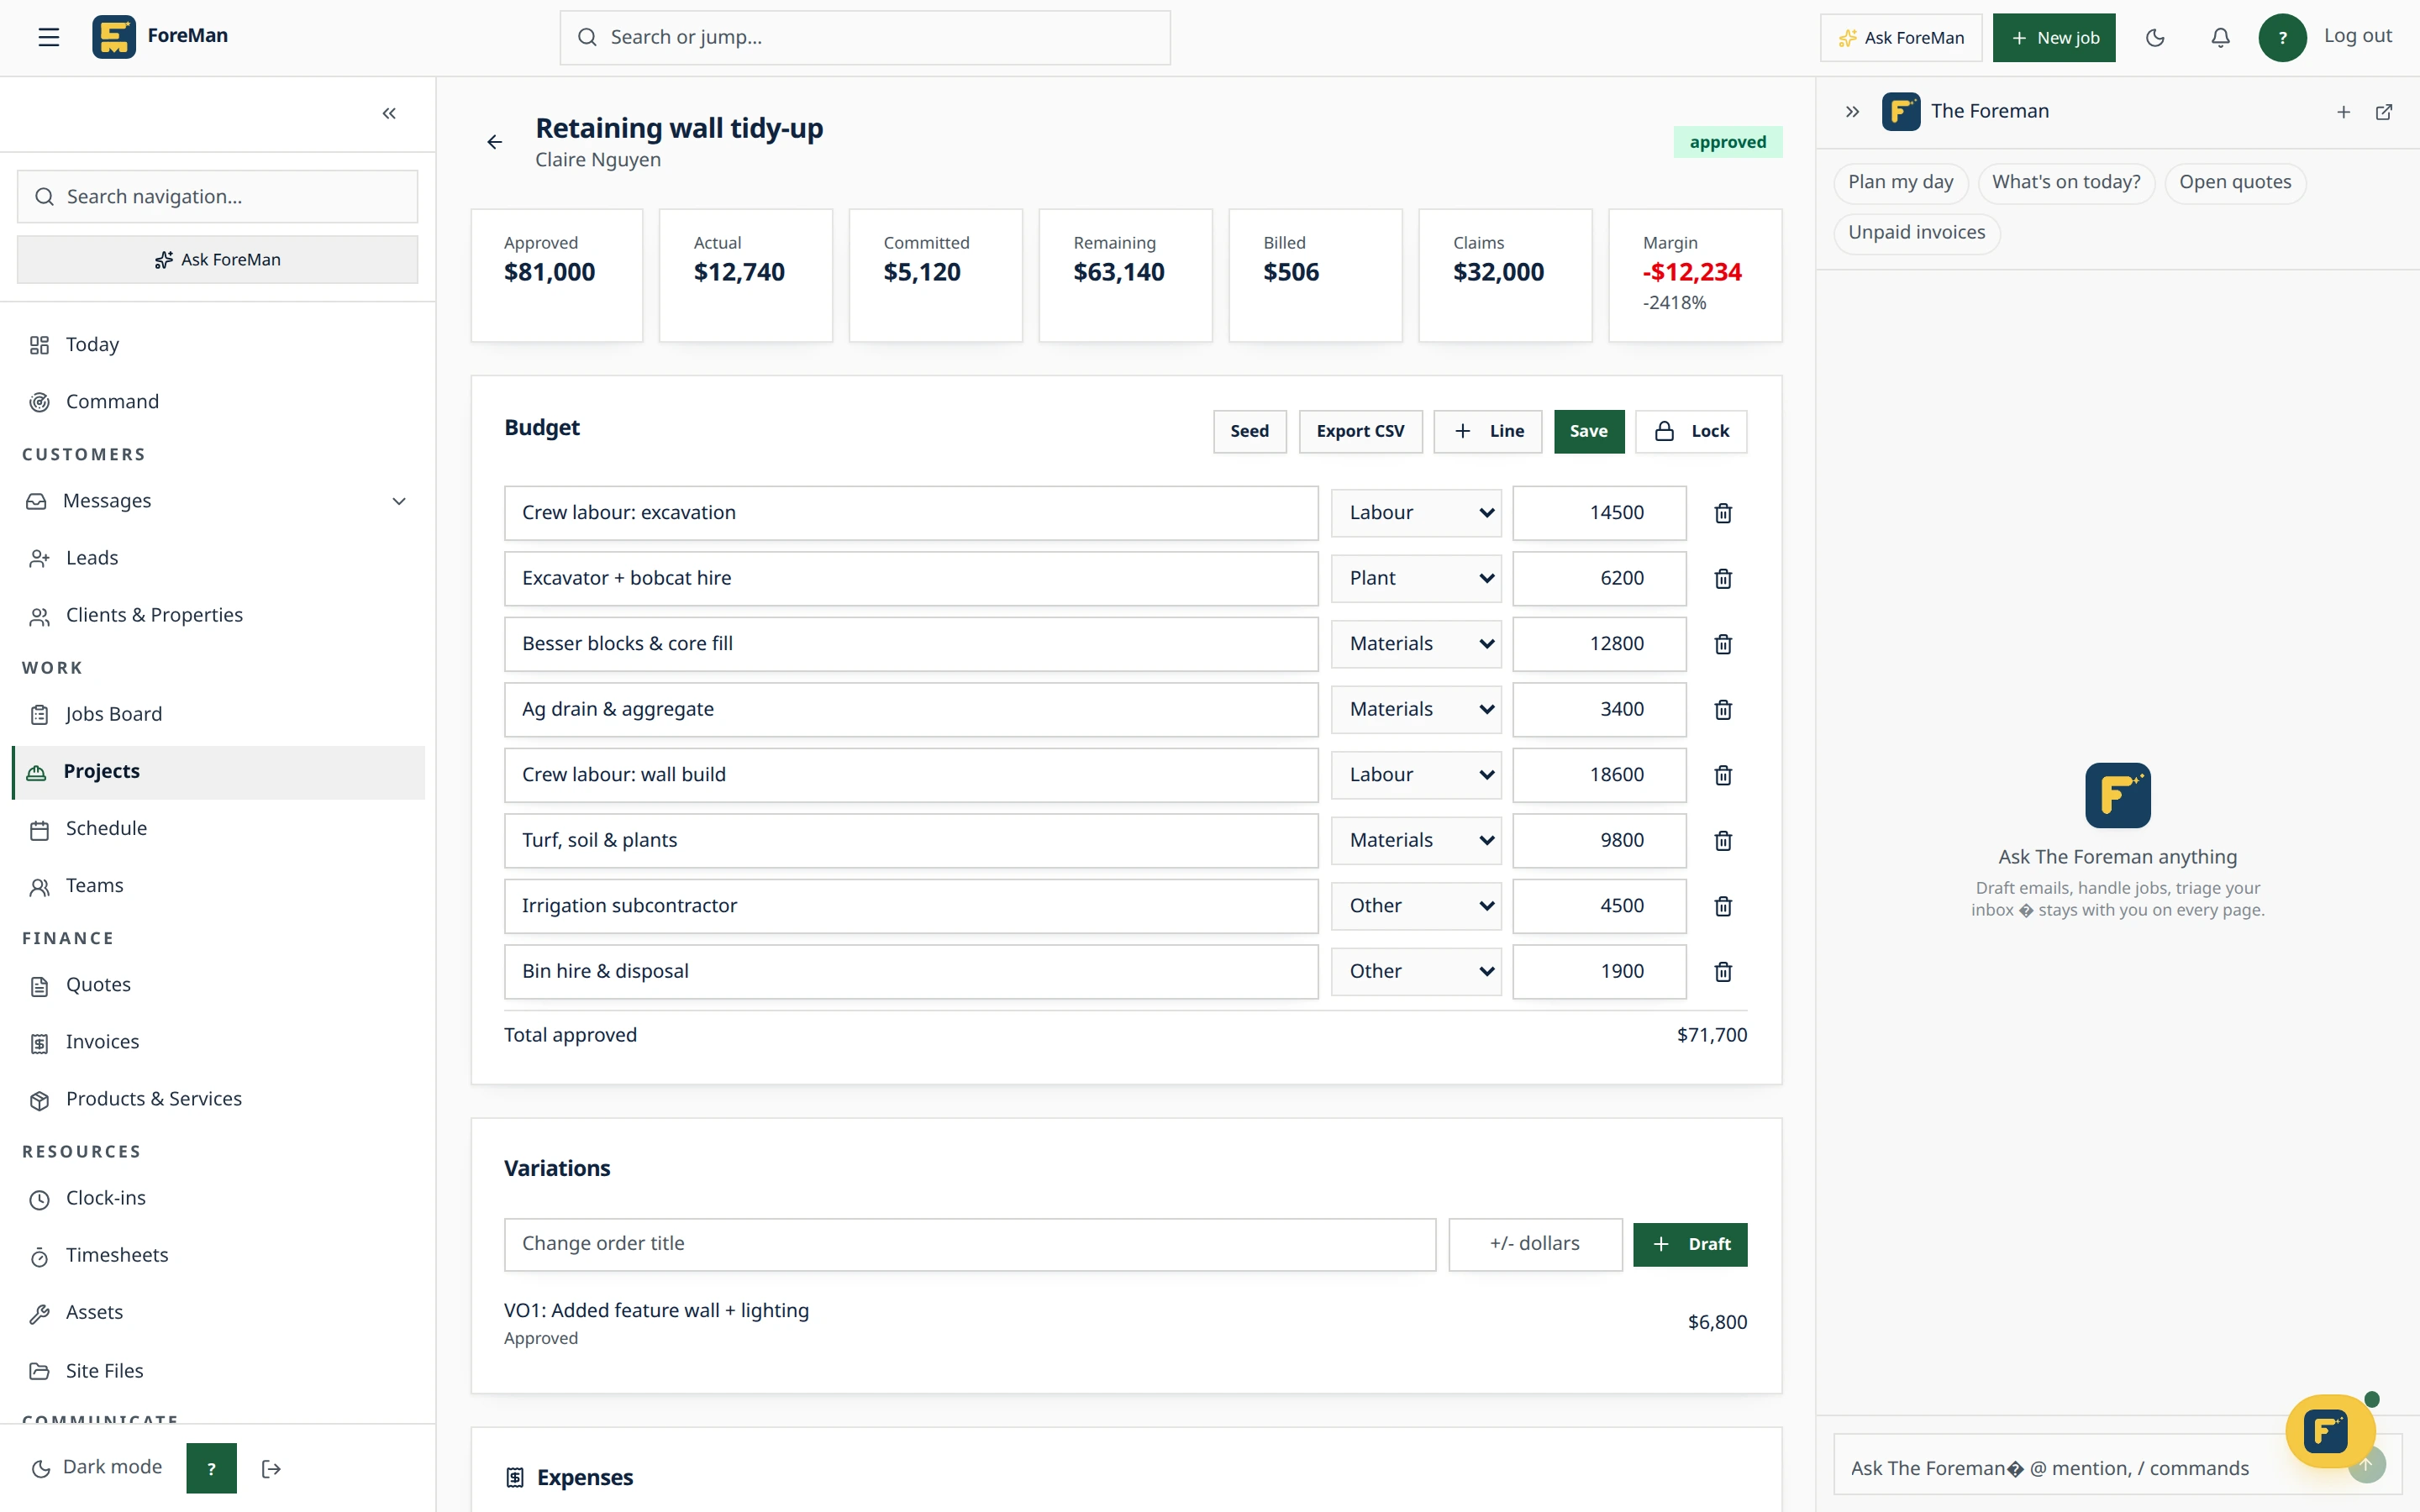
Task: Delete the Irrigation subcontractor line
Action: point(1723,906)
